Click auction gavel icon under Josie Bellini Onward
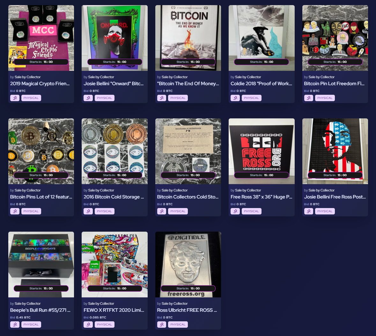The height and width of the screenshot is (336, 376). (x=88, y=98)
